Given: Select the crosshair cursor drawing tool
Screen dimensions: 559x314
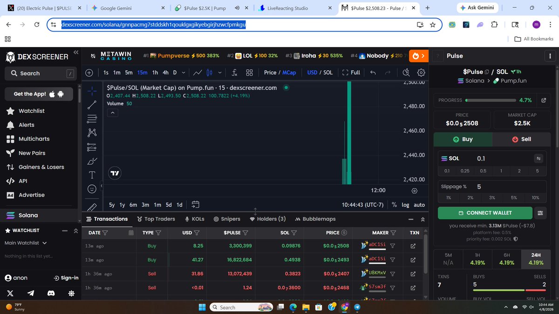Looking at the screenshot, I should 92,90.
